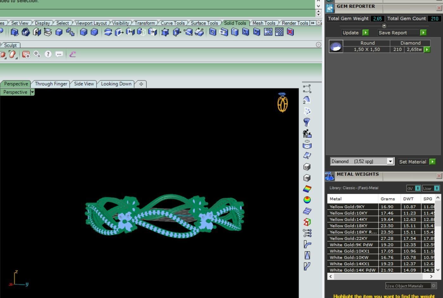Click the Metal Weights panel icon
The width and height of the screenshot is (443, 298).
pyautogui.click(x=330, y=176)
